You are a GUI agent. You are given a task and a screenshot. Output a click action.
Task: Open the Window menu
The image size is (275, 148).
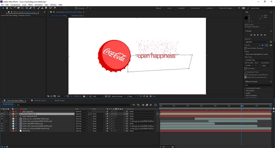pyautogui.click(x=53, y=5)
